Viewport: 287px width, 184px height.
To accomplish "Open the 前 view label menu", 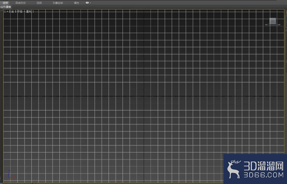I will coord(12,11).
